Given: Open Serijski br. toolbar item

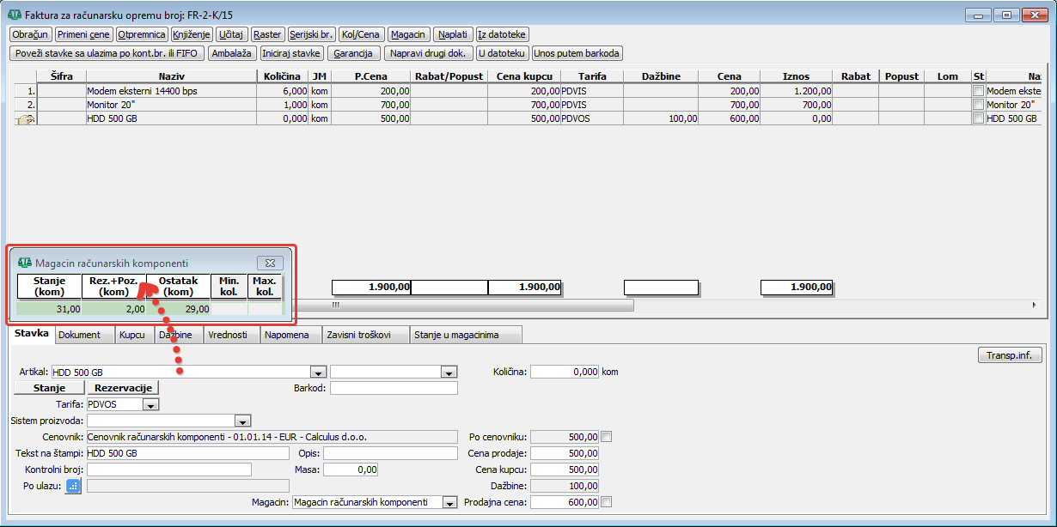Looking at the screenshot, I should [x=310, y=34].
